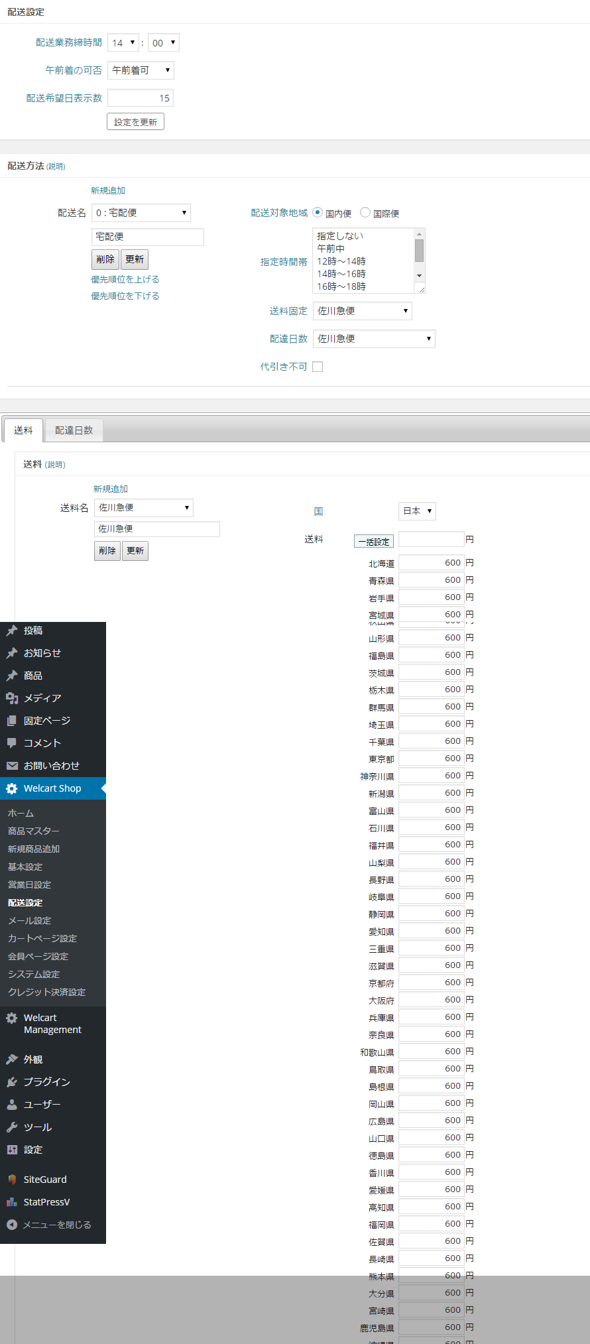Click 新規追加 link in 配送方法 section
The height and width of the screenshot is (1344, 590).
point(108,190)
